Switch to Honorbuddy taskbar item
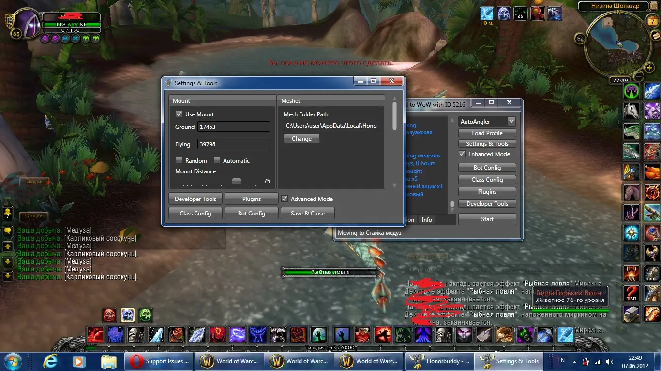 [x=440, y=361]
